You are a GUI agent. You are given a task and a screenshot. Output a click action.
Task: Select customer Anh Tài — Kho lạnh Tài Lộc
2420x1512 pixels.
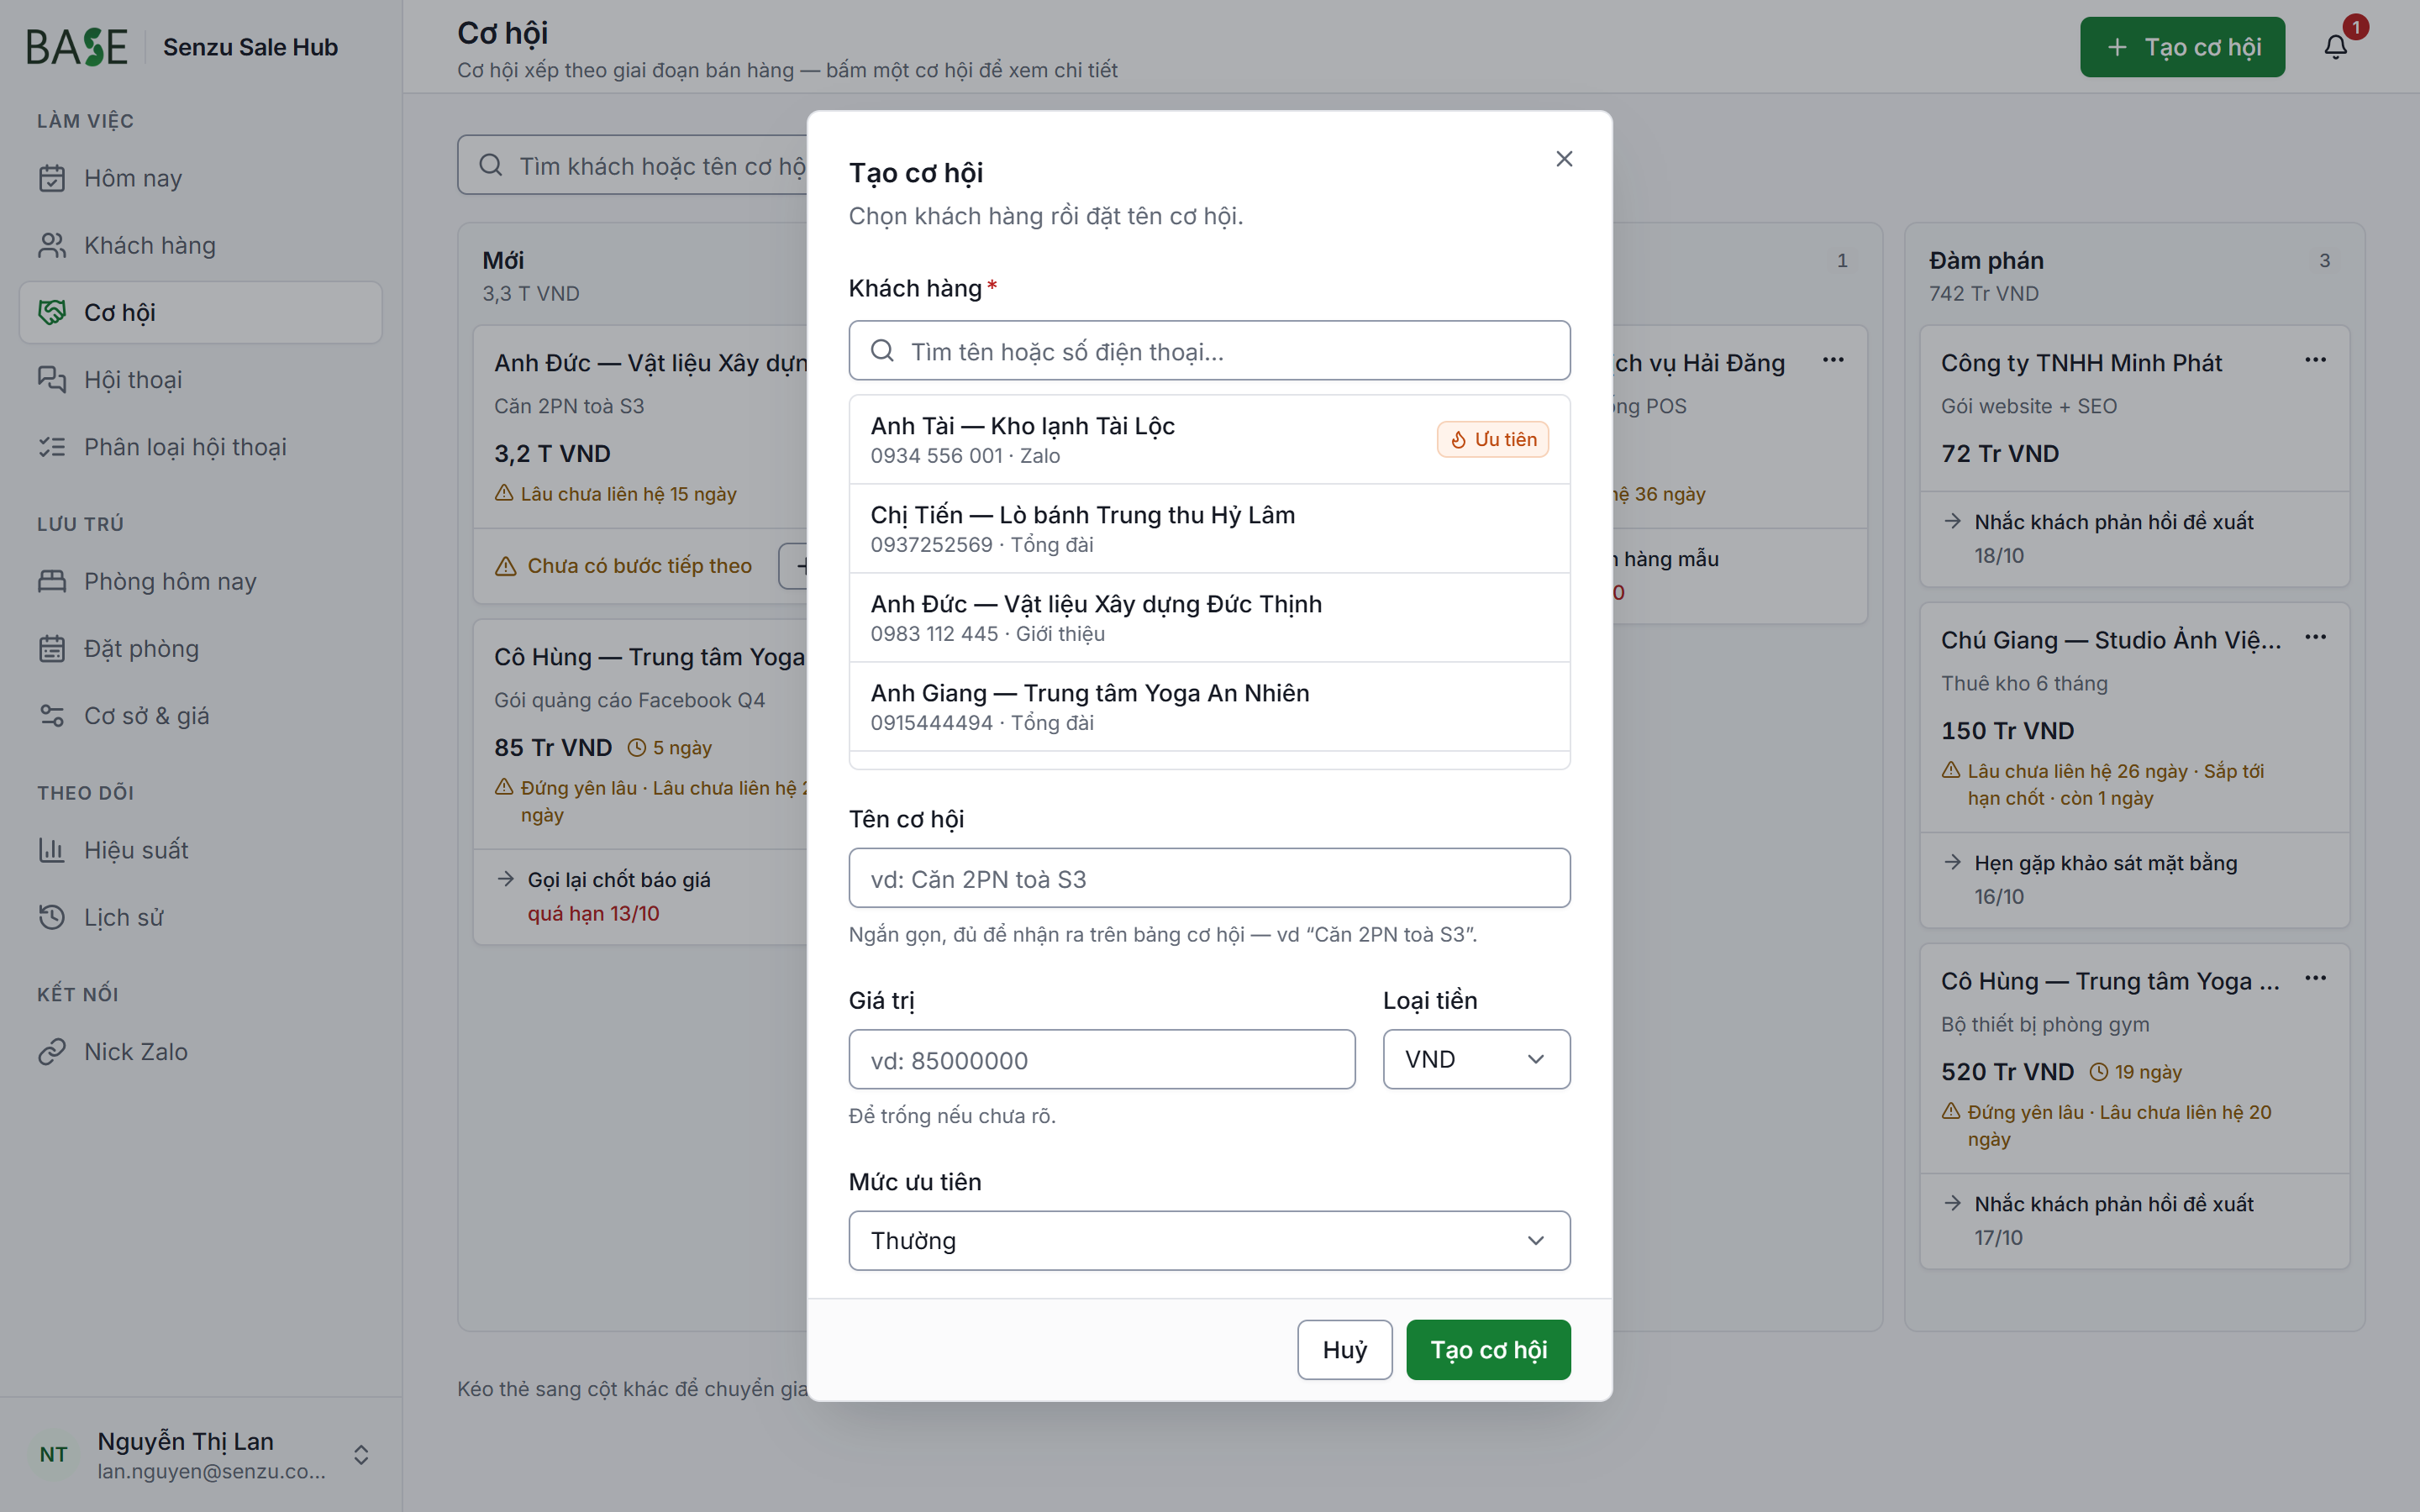tap(1209, 440)
